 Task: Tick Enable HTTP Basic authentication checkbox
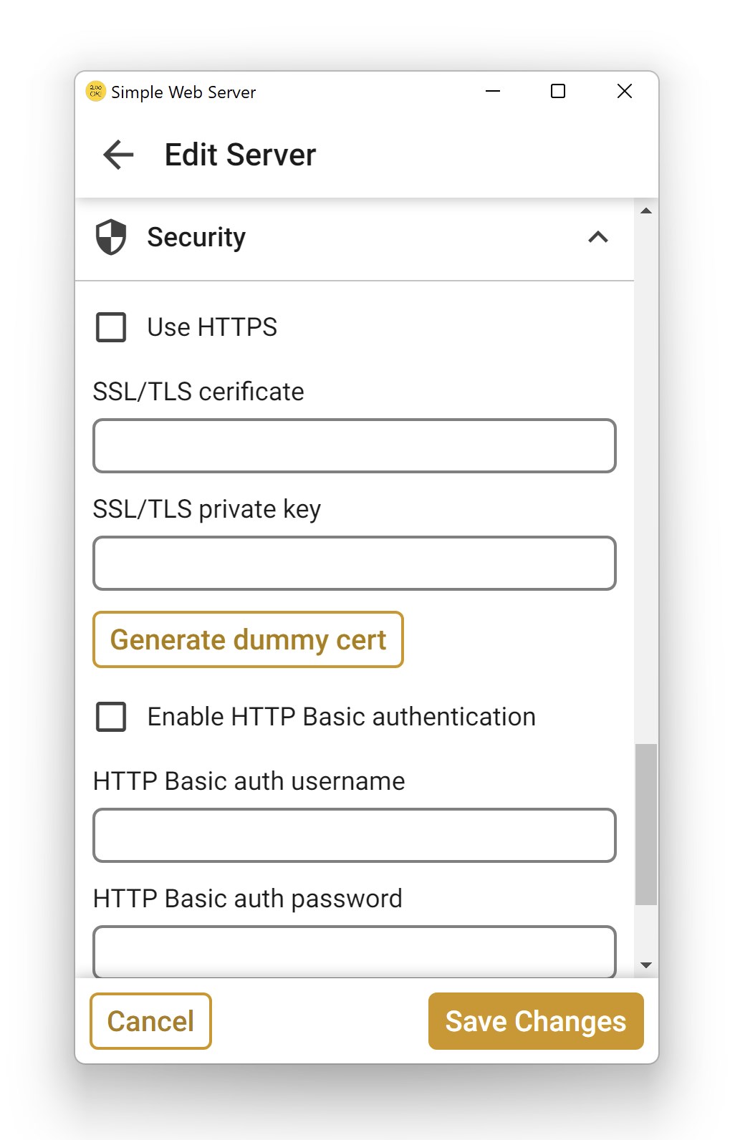coord(111,717)
